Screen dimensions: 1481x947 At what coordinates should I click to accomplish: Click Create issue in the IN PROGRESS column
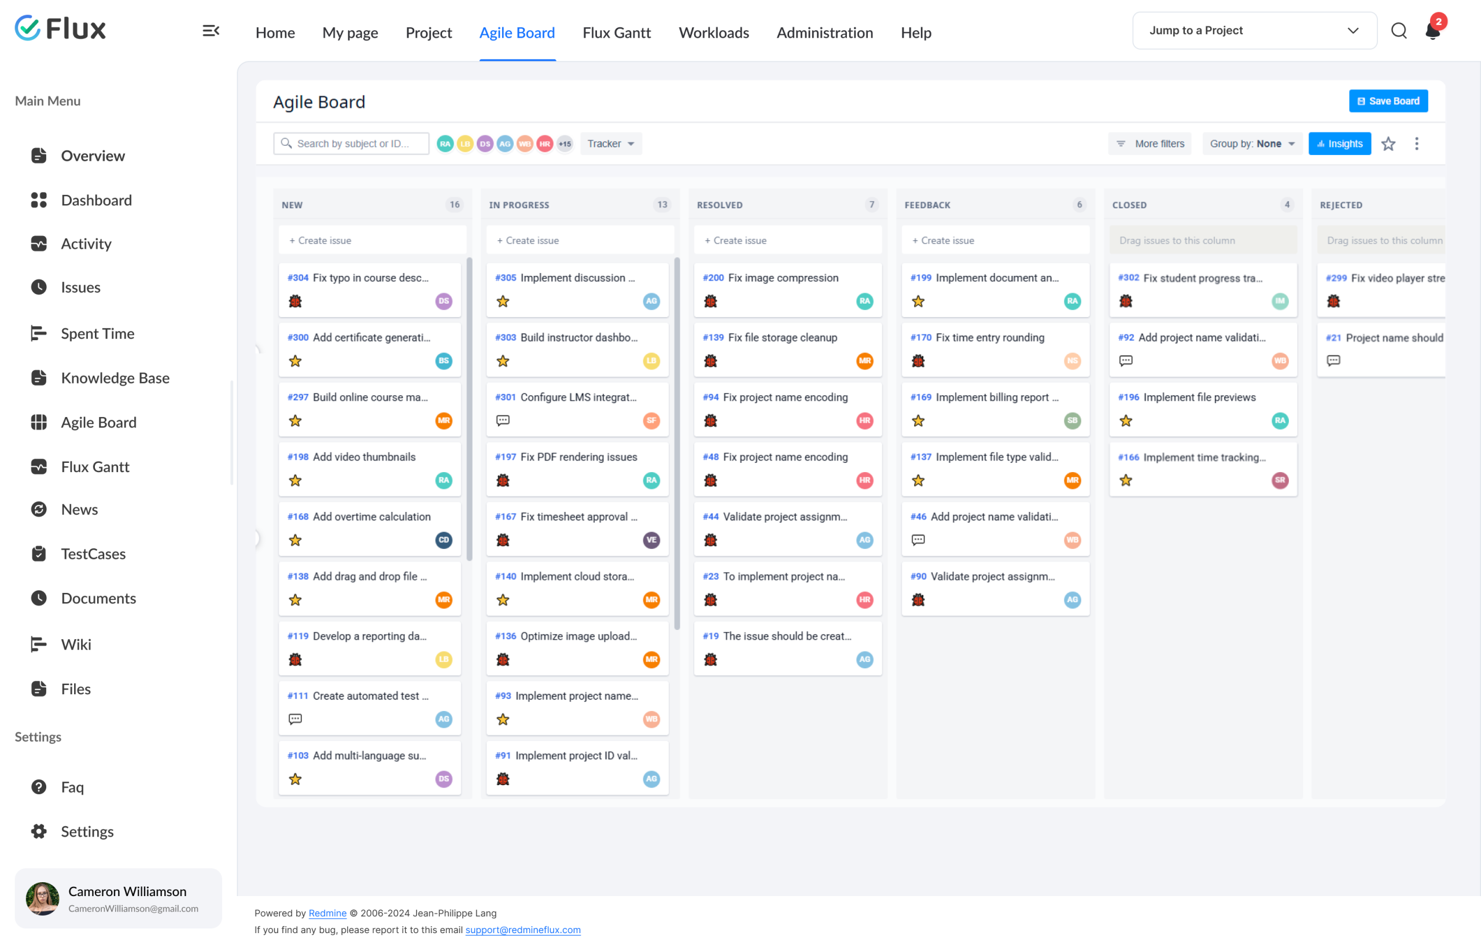580,241
